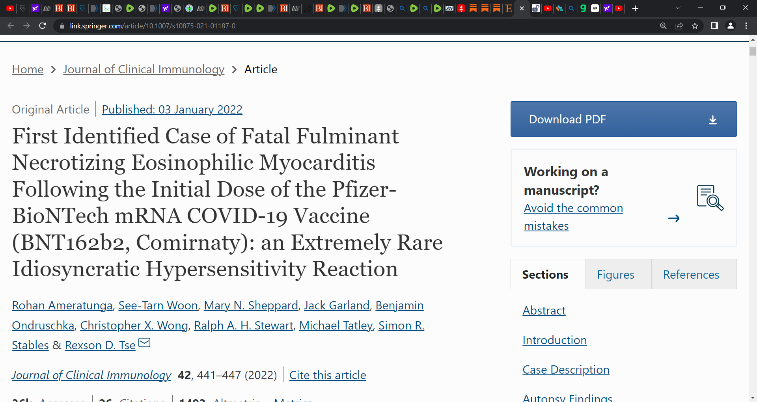
Task: Go back with the arrow icon
Action: 11,26
